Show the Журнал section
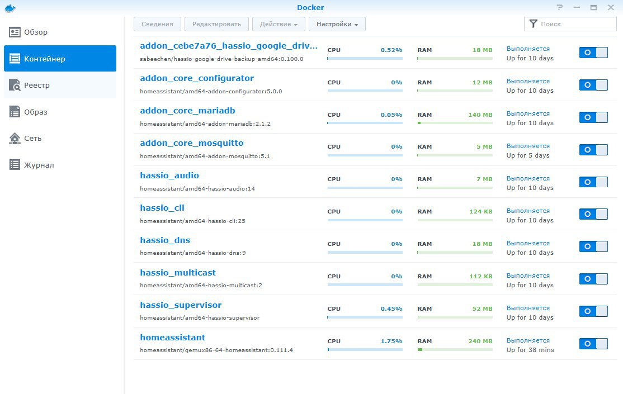Viewport: 623px width, 394px height. (60, 165)
